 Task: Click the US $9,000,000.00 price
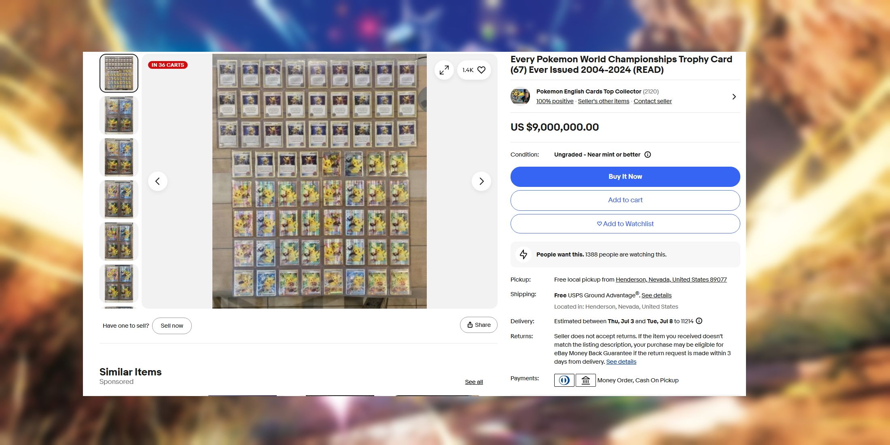(x=555, y=127)
